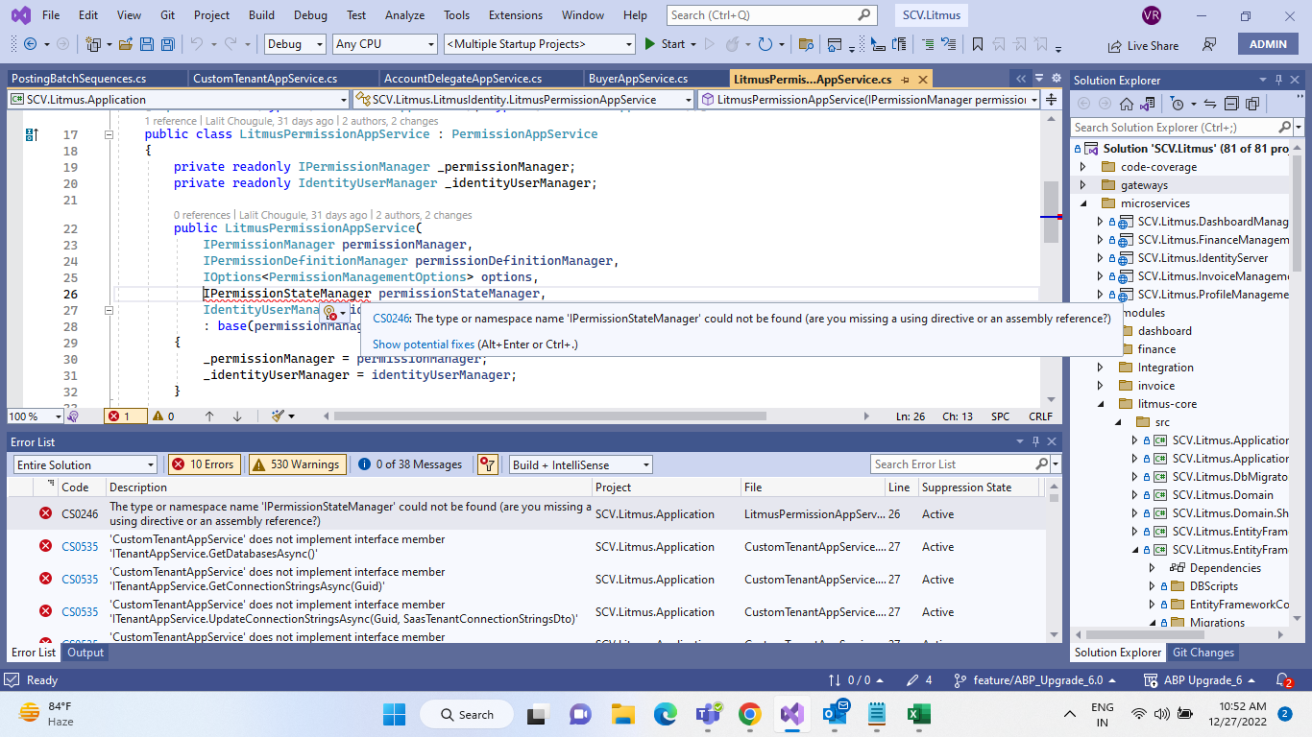The image size is (1312, 737).
Task: Open the Build + IntelliSense dropdown
Action: [x=580, y=464]
